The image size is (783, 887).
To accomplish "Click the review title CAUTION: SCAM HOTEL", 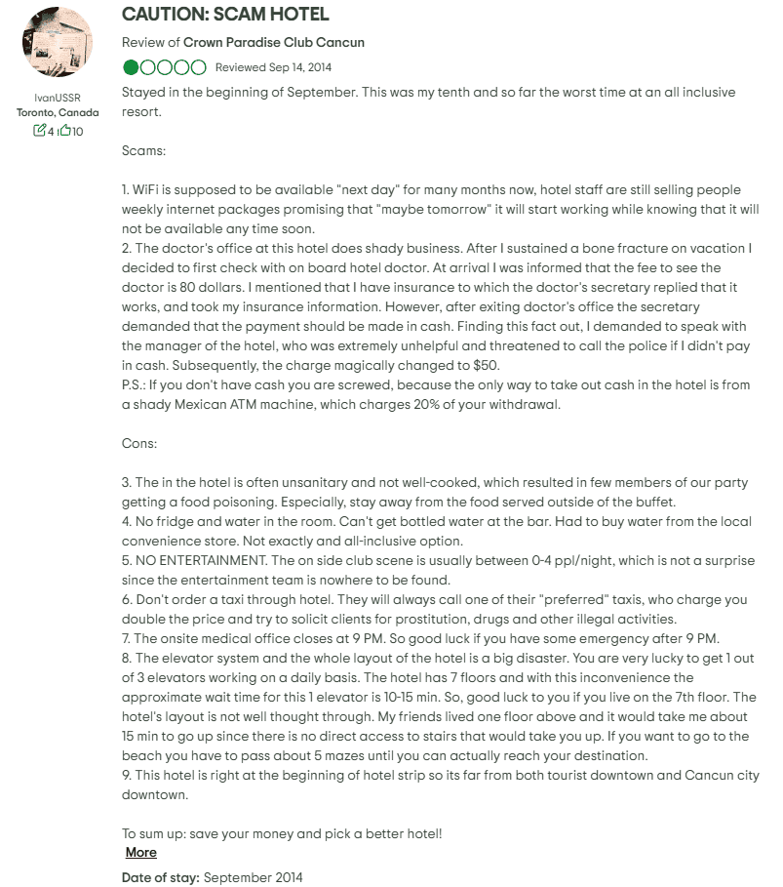I will tap(225, 15).
